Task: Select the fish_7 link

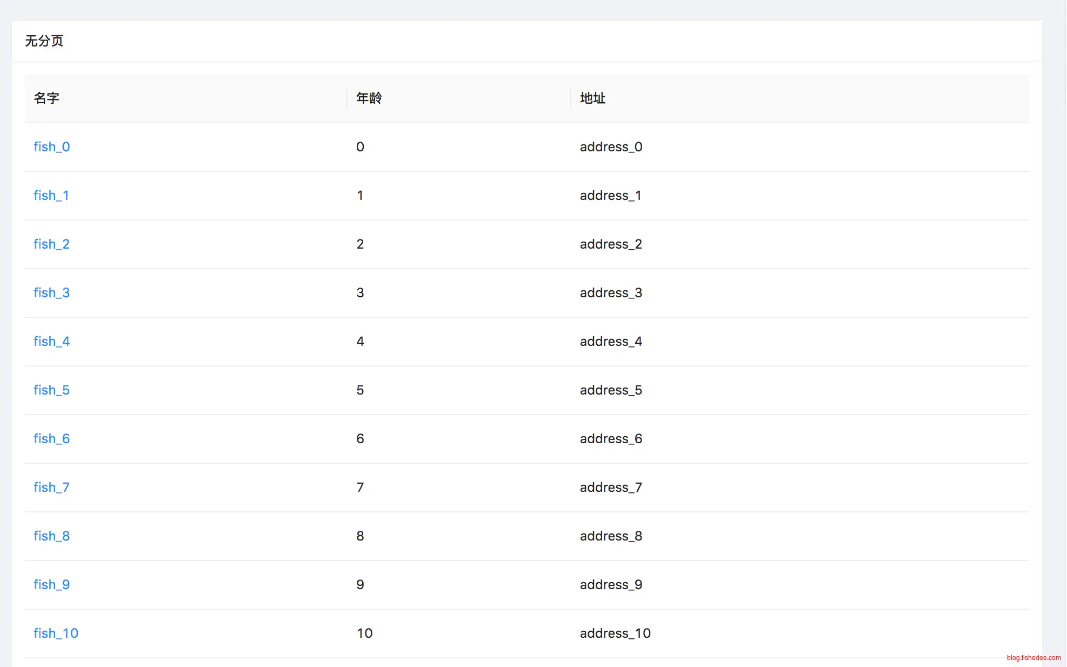Action: (51, 488)
